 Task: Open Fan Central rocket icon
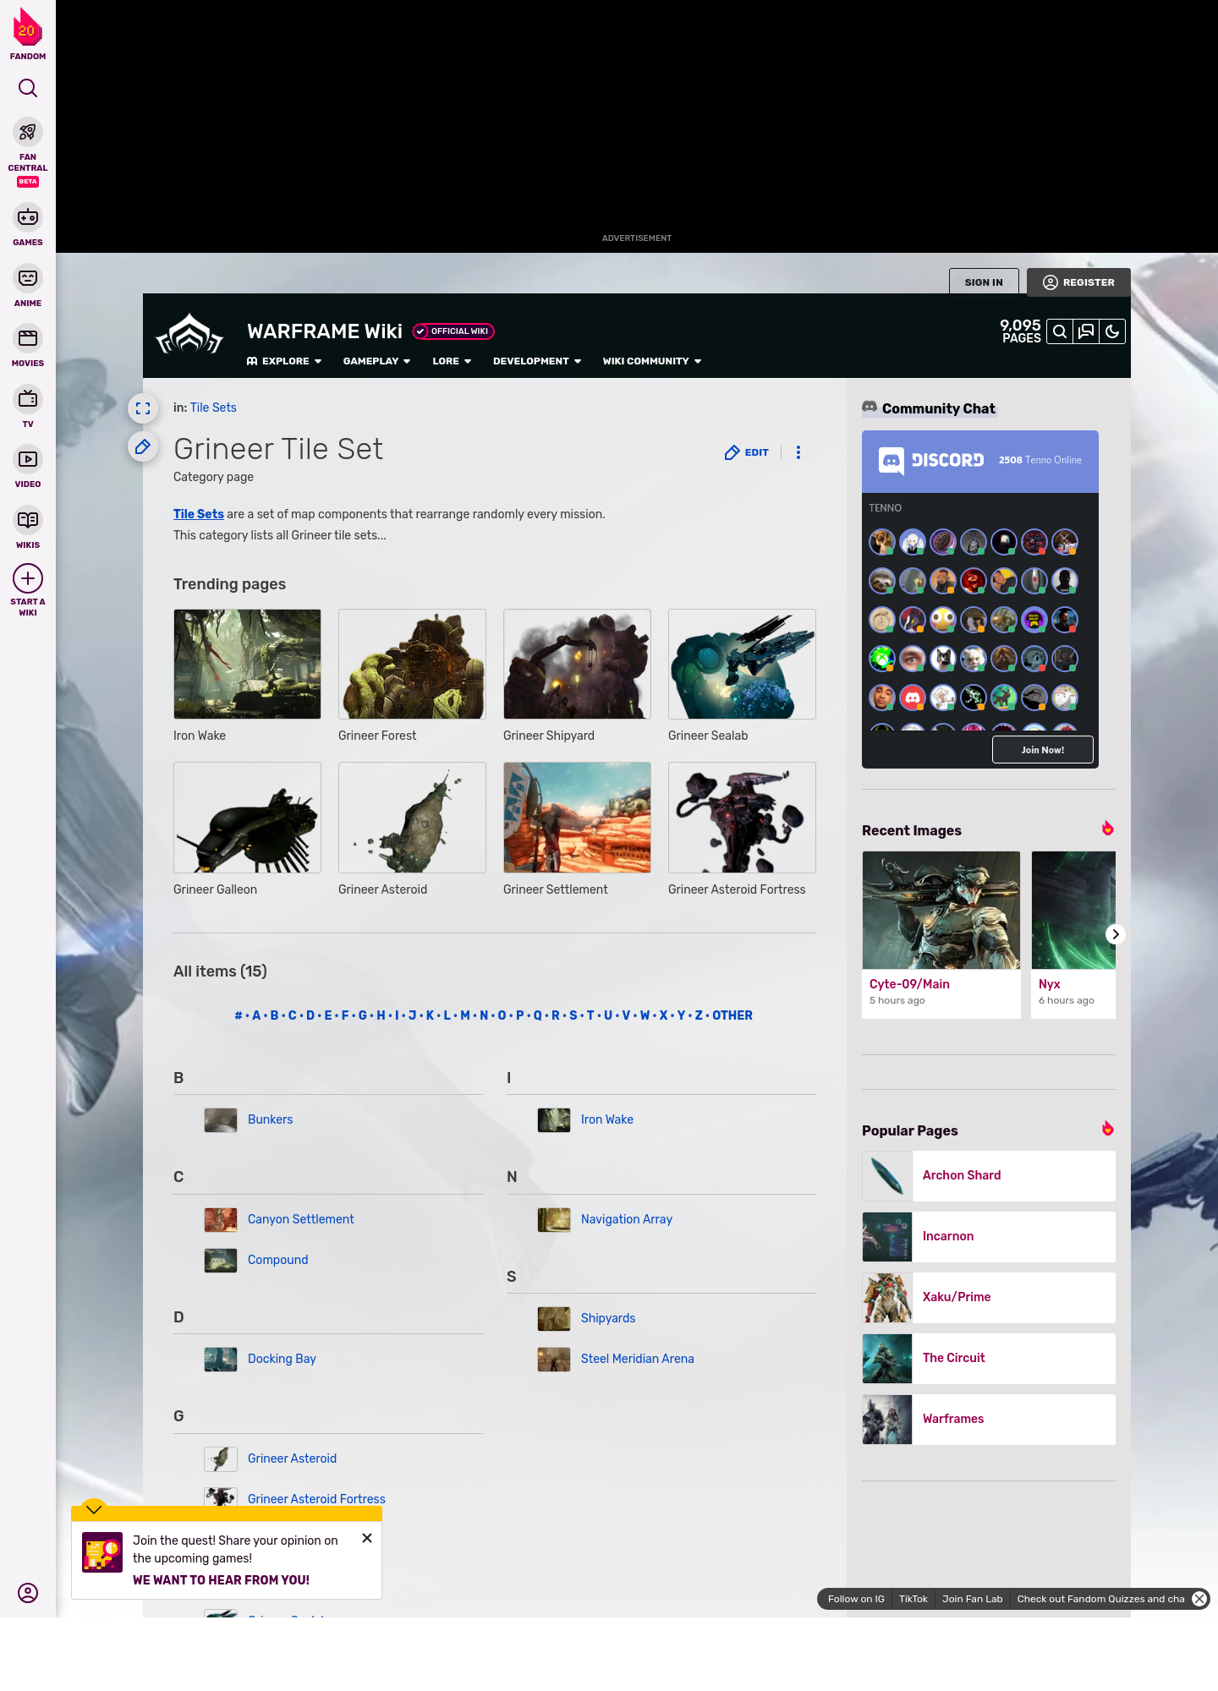tap(28, 133)
